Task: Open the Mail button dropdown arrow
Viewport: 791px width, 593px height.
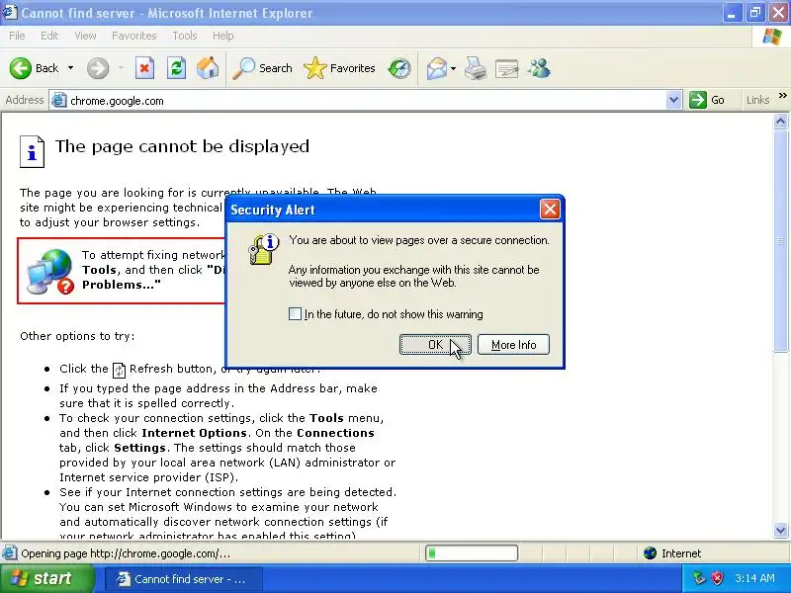Action: point(453,68)
